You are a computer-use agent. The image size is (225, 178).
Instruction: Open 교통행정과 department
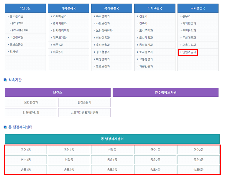click(146, 59)
